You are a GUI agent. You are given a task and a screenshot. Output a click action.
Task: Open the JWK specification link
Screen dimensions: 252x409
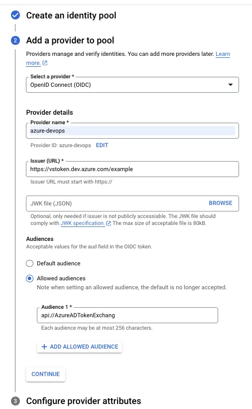coord(82,223)
